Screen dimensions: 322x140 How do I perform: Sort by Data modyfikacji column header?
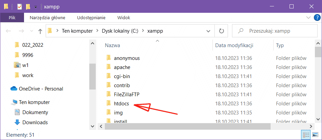[234, 45]
